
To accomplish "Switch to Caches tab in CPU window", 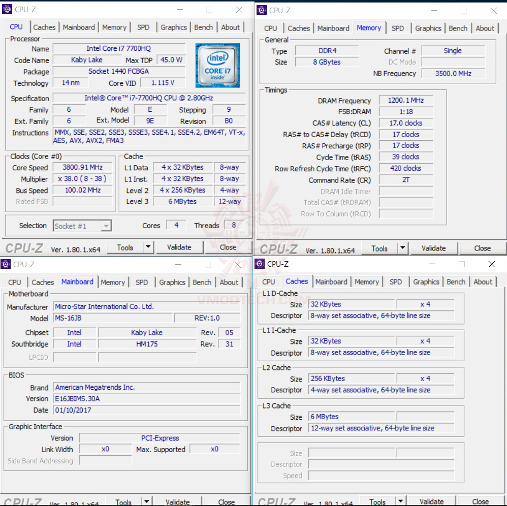I will [44, 27].
